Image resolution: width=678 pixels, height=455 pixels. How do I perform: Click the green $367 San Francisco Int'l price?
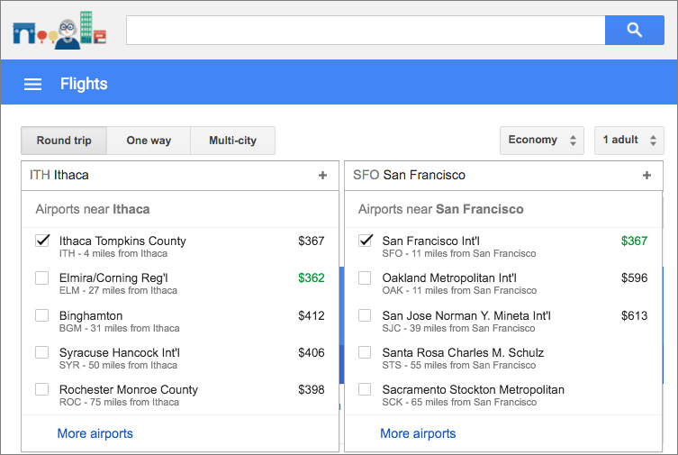click(634, 241)
